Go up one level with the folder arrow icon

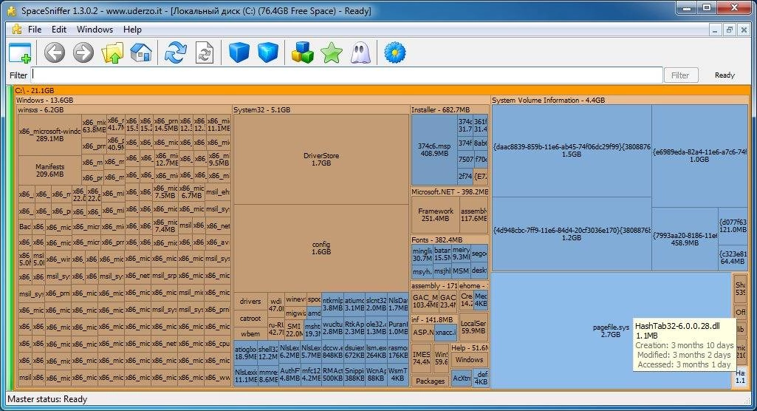[x=112, y=52]
